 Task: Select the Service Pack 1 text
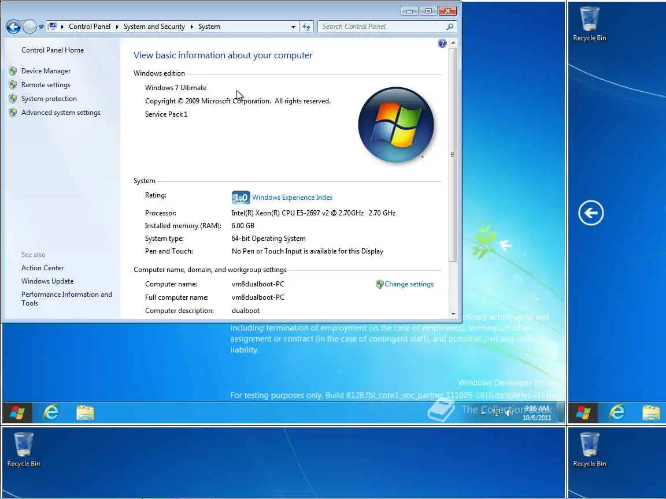(x=166, y=114)
